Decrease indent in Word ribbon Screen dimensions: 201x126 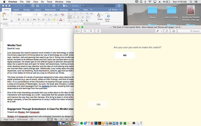click(x=87, y=13)
